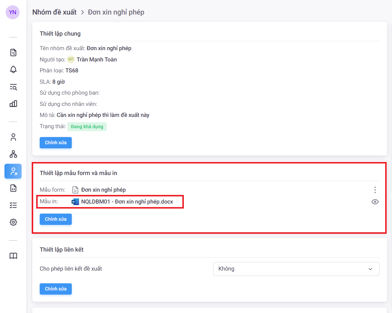Expand the Cho phép liên kết dropdown
Screen dimensions: 392x313
click(x=296, y=269)
